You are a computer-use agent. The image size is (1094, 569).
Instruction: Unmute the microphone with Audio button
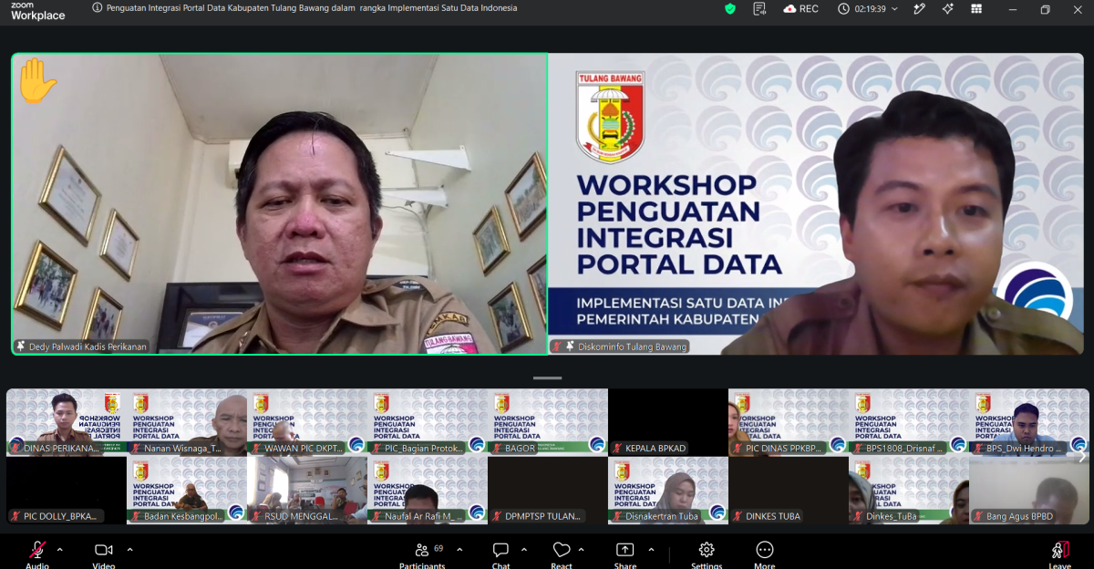[x=37, y=554]
